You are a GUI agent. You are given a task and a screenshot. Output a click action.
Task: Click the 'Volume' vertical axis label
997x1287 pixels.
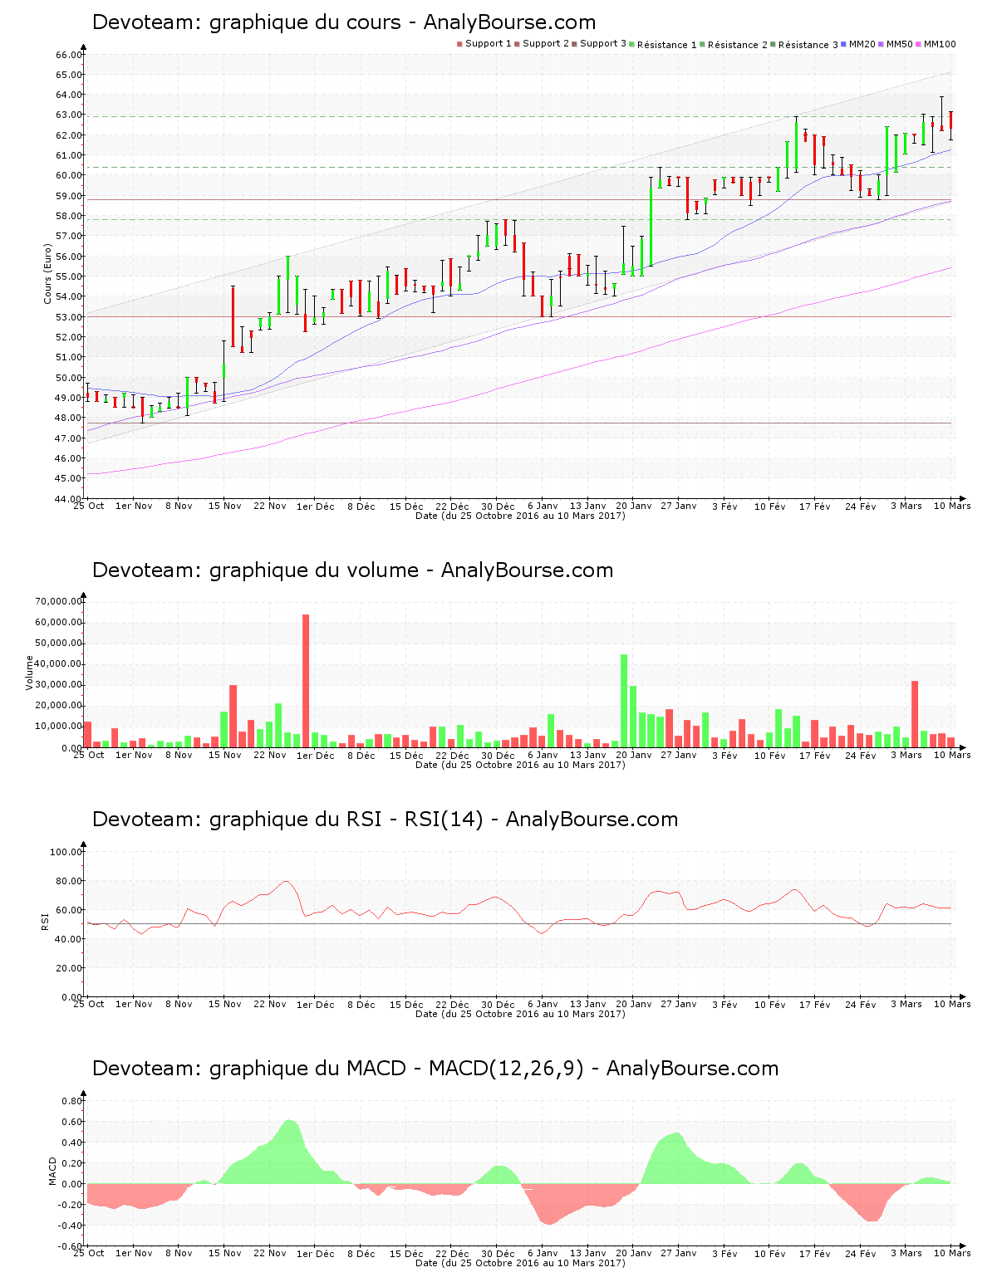point(30,673)
